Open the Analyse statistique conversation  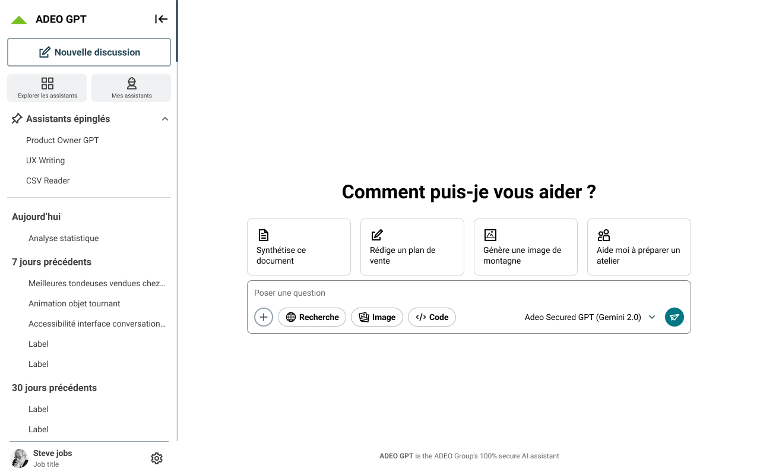(64, 238)
